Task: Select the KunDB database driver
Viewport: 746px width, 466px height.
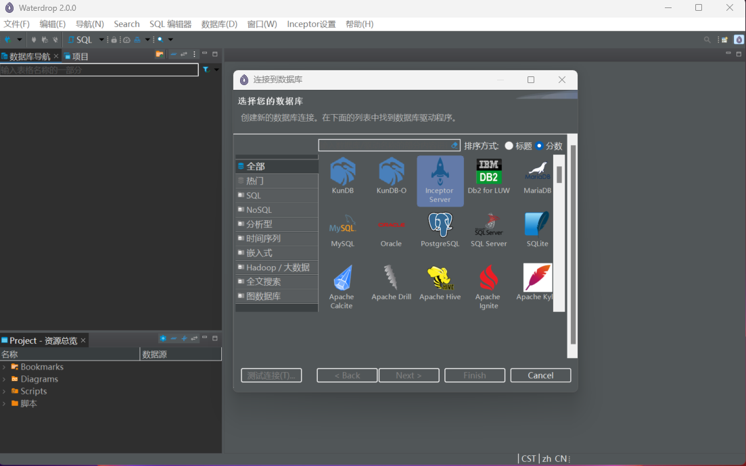Action: [x=342, y=176]
